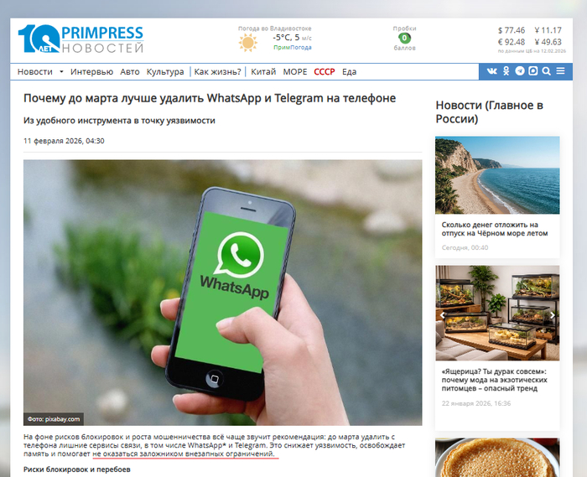The image size is (587, 477).
Task: Expand the Новости dropdown arrow
Action: (61, 72)
